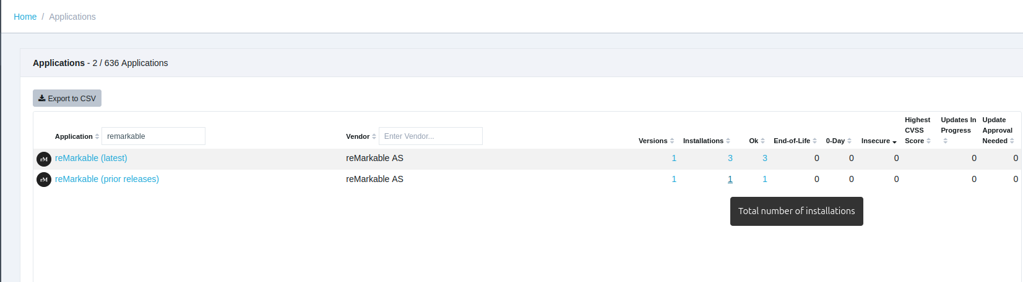Viewport: 1023px width, 282px height.
Task: Export applications list to CSV
Action: (x=67, y=98)
